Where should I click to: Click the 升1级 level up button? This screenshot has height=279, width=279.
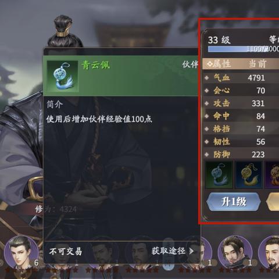pos(234,202)
